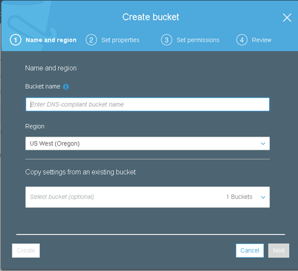
Task: Click the Bucket name info icon
Action: click(x=66, y=86)
